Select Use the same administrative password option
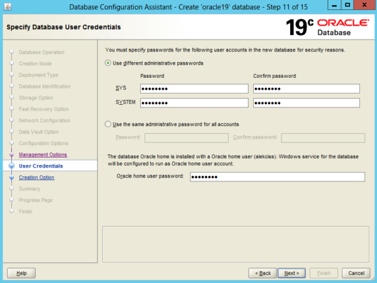This screenshot has height=283, width=377. (x=107, y=124)
